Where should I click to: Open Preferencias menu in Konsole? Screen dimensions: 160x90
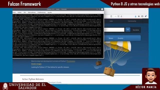click(42, 12)
